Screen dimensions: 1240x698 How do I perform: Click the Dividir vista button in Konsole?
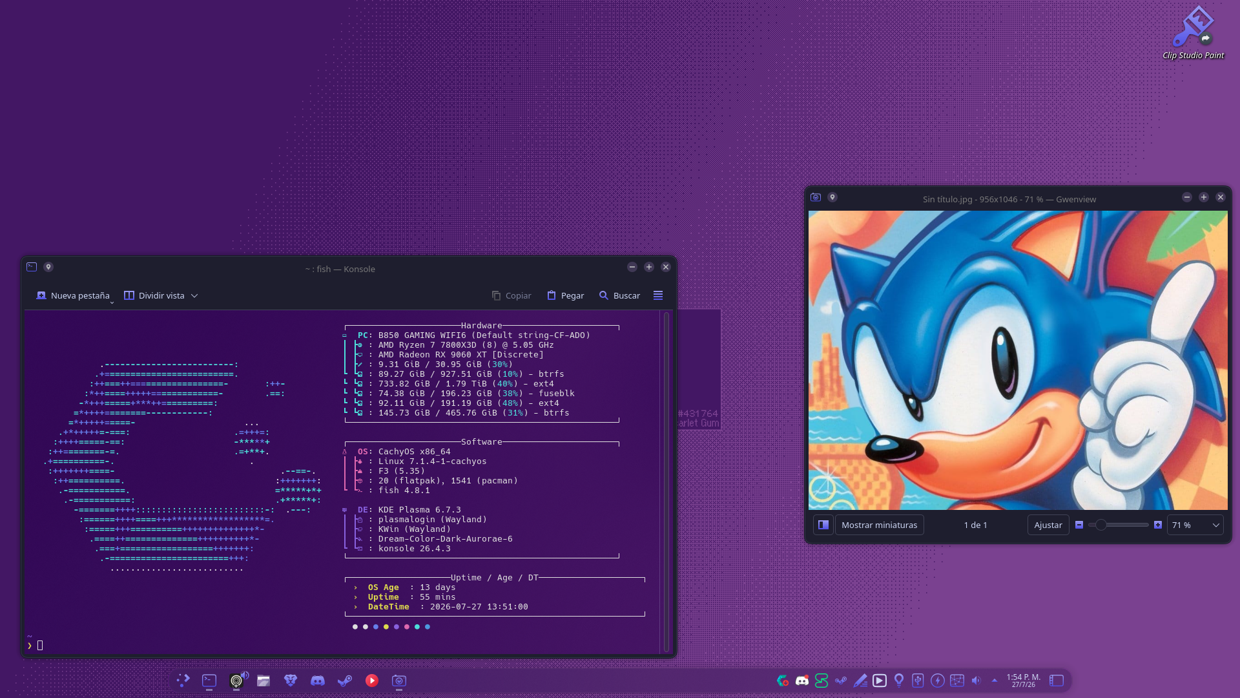coord(154,295)
